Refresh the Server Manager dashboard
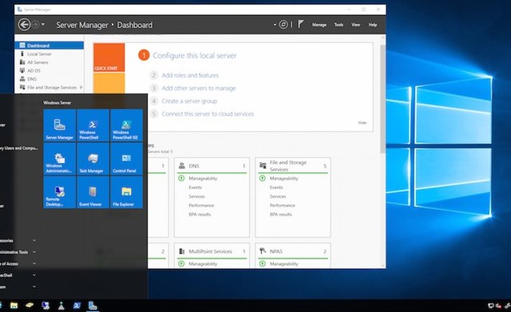The width and height of the screenshot is (511, 312). (283, 25)
